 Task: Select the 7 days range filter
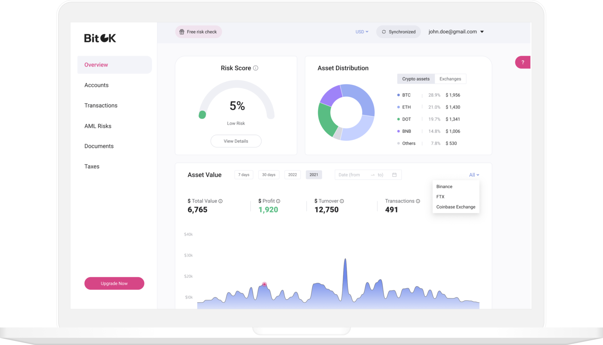244,175
